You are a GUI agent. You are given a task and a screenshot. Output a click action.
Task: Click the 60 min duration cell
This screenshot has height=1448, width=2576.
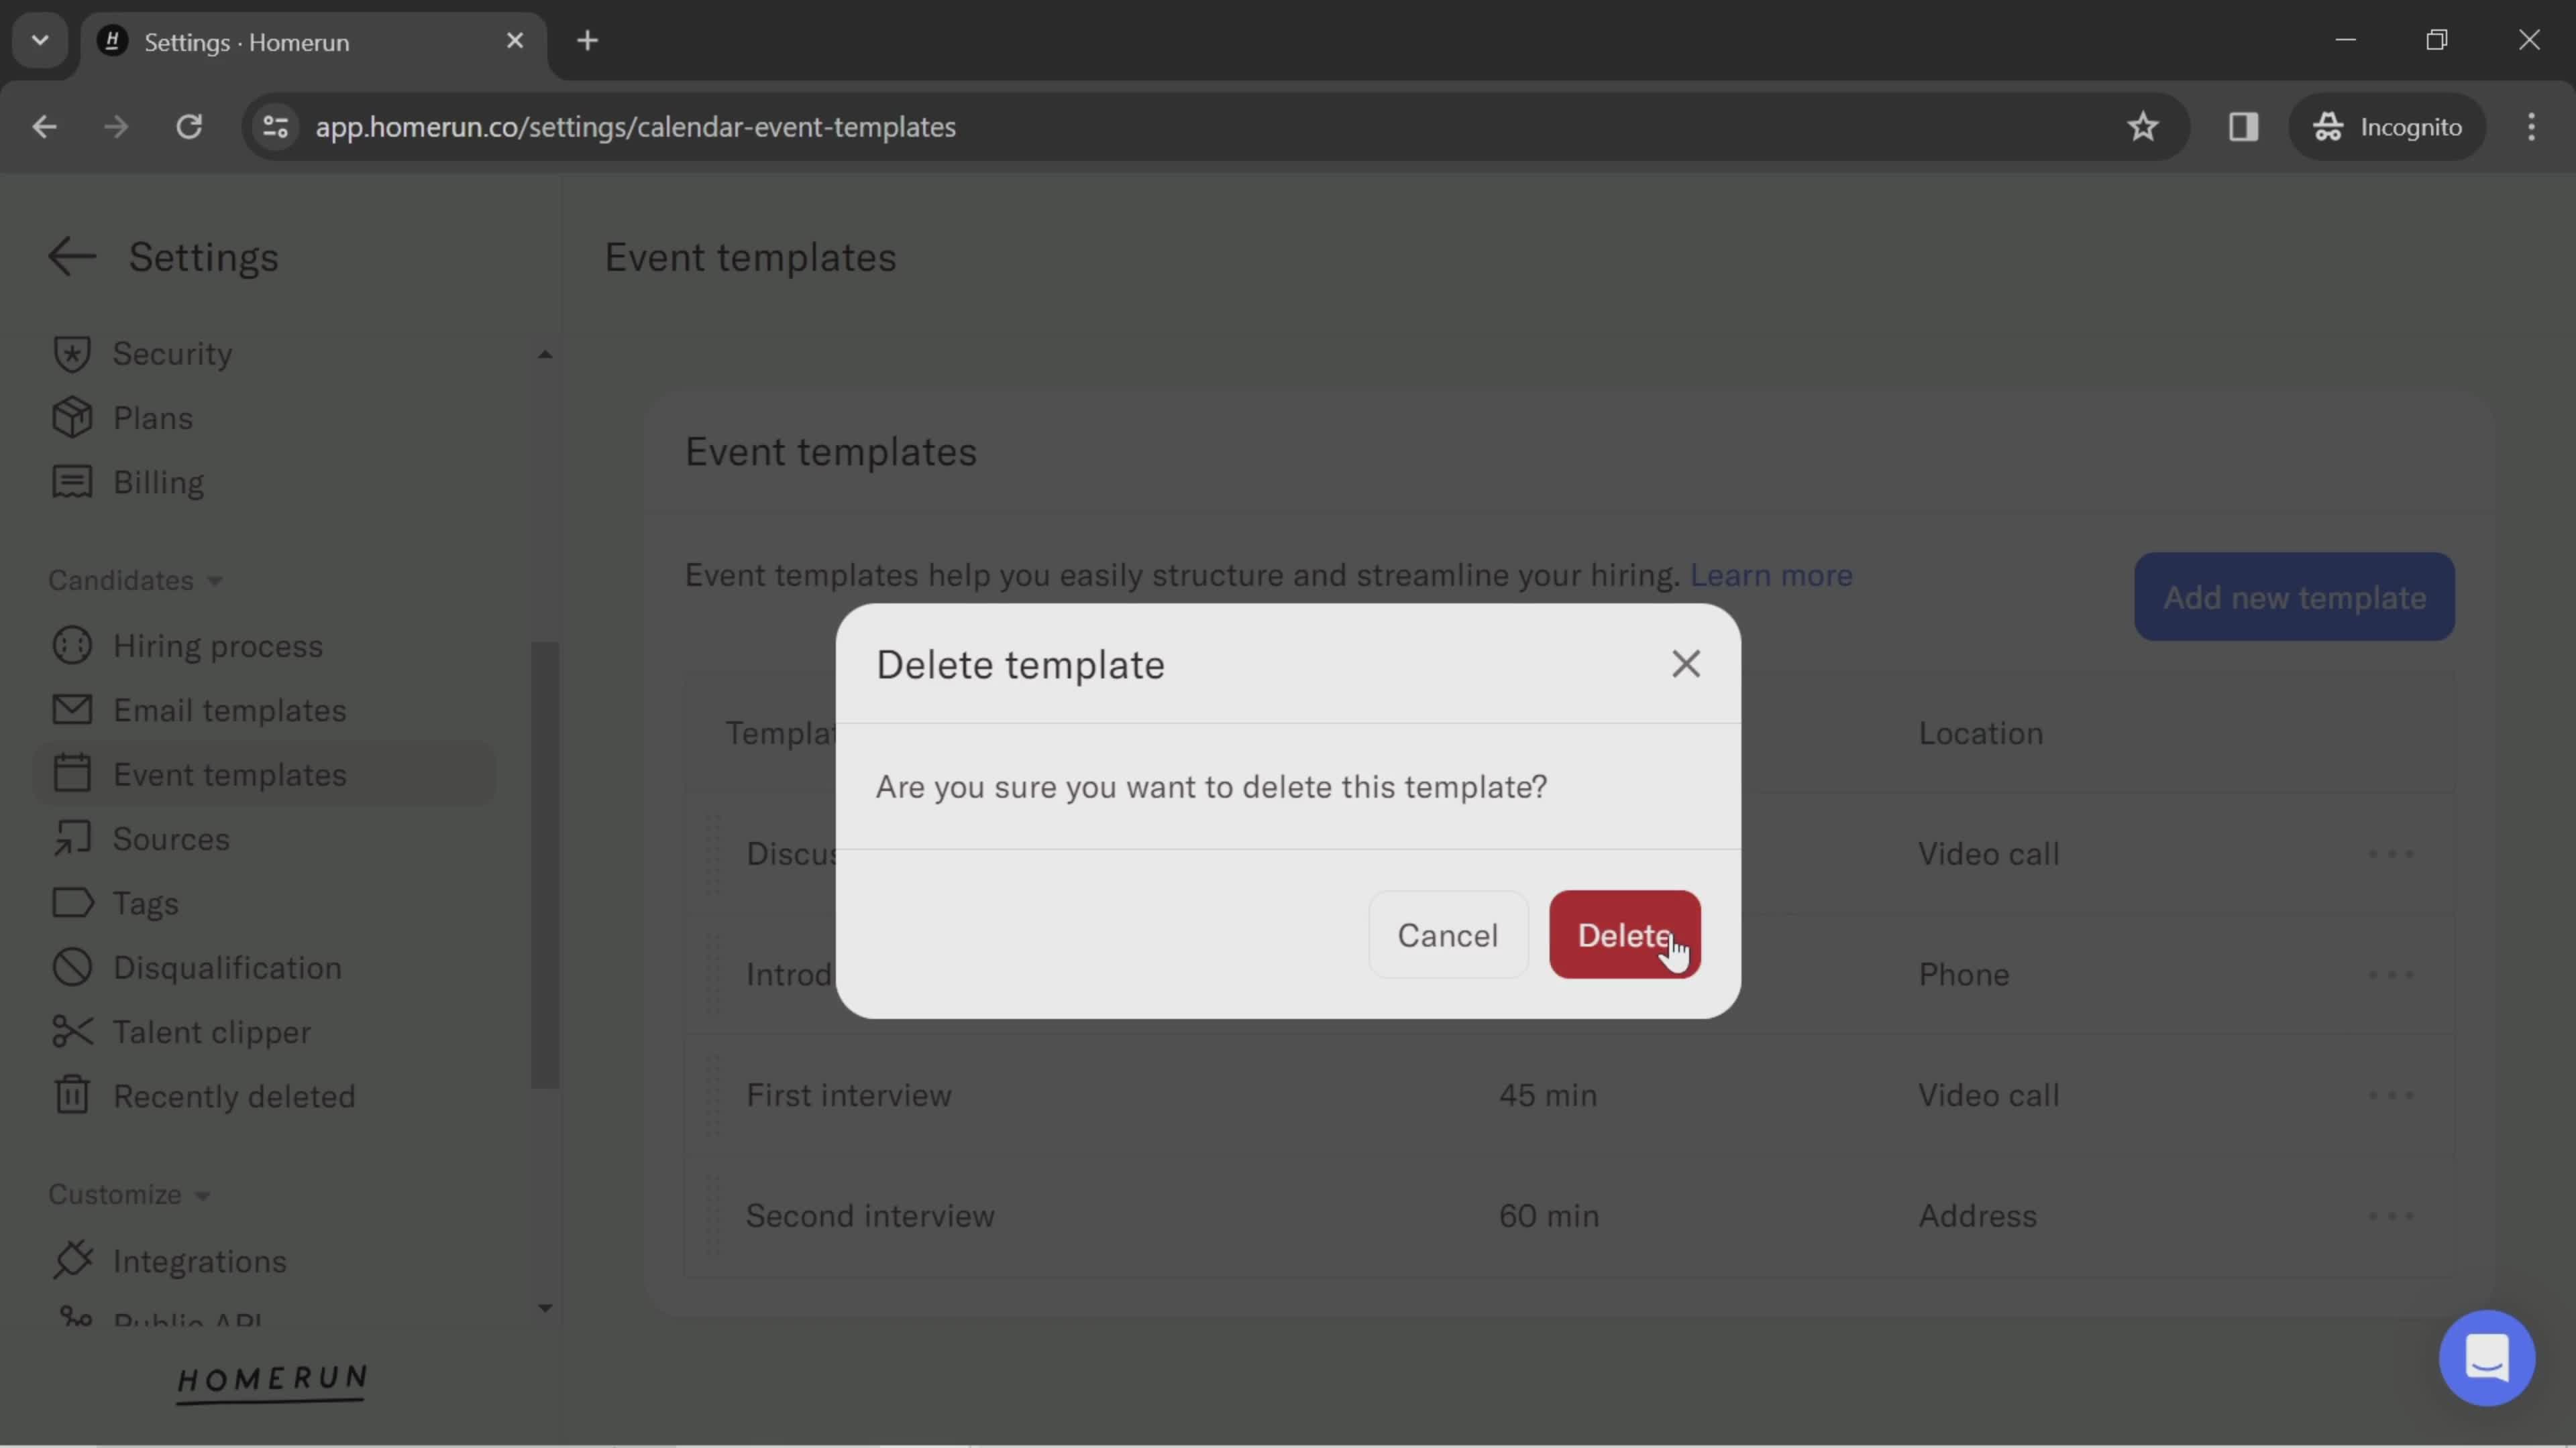1548,1215
